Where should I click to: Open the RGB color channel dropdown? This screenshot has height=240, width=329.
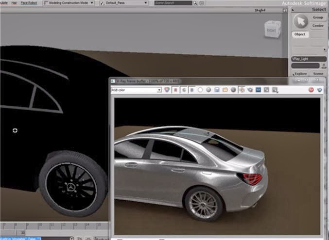pyautogui.click(x=136, y=90)
